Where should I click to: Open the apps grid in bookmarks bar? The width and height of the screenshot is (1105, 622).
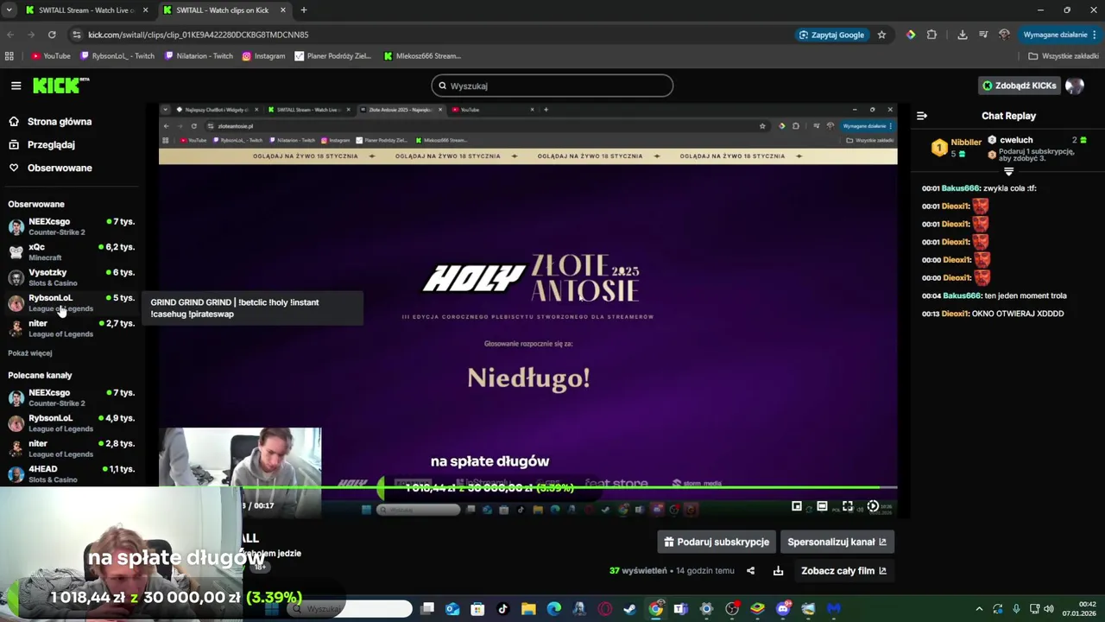pos(9,56)
